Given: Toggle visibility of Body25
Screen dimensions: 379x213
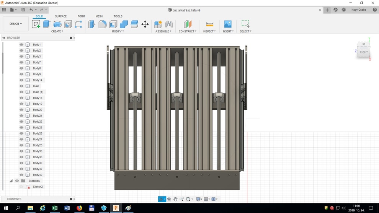Looking at the screenshot, I should (21, 128).
